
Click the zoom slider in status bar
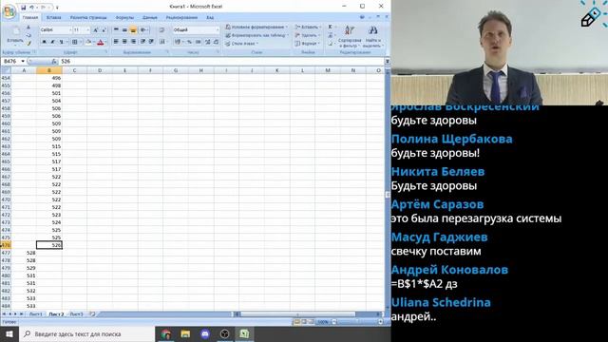(x=357, y=322)
